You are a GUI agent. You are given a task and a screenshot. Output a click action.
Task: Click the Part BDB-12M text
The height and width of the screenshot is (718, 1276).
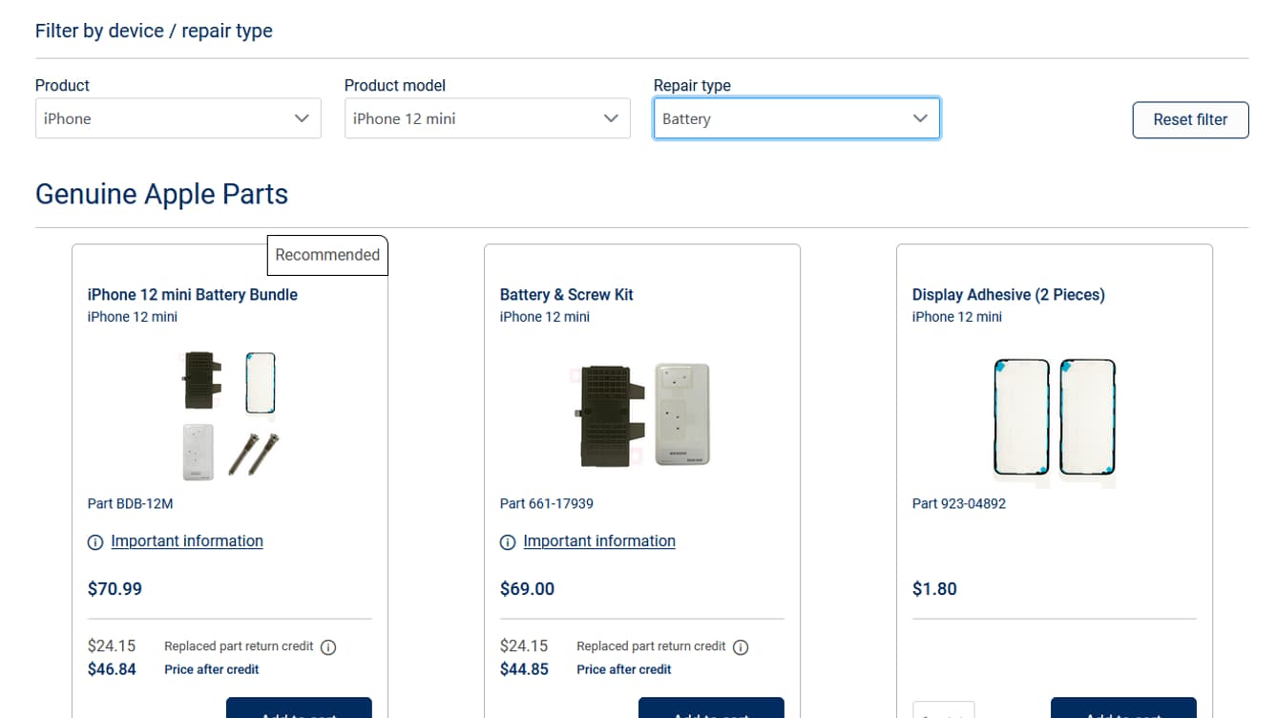[x=130, y=503]
